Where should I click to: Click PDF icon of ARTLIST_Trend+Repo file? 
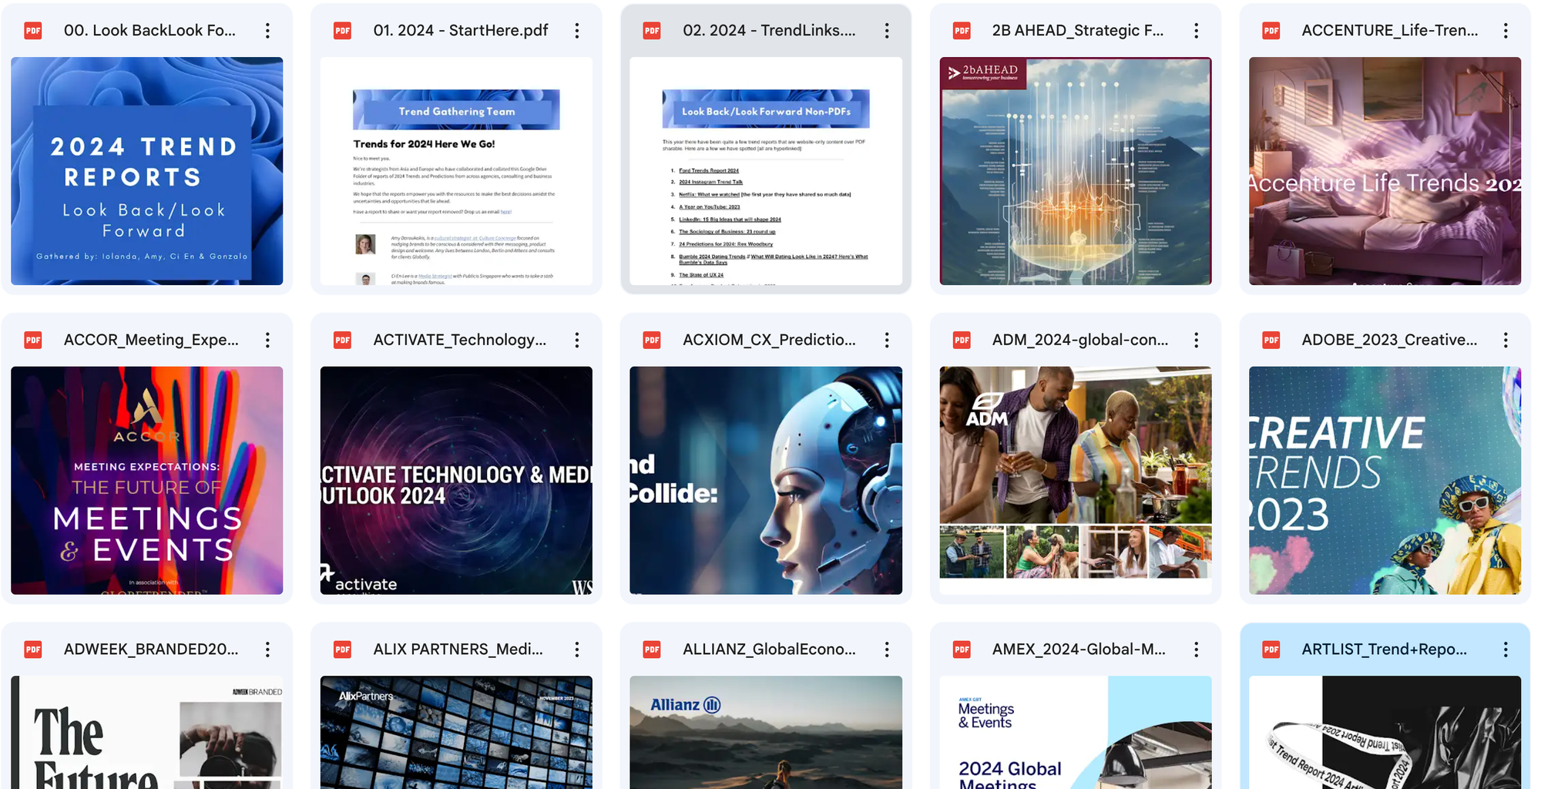coord(1271,650)
